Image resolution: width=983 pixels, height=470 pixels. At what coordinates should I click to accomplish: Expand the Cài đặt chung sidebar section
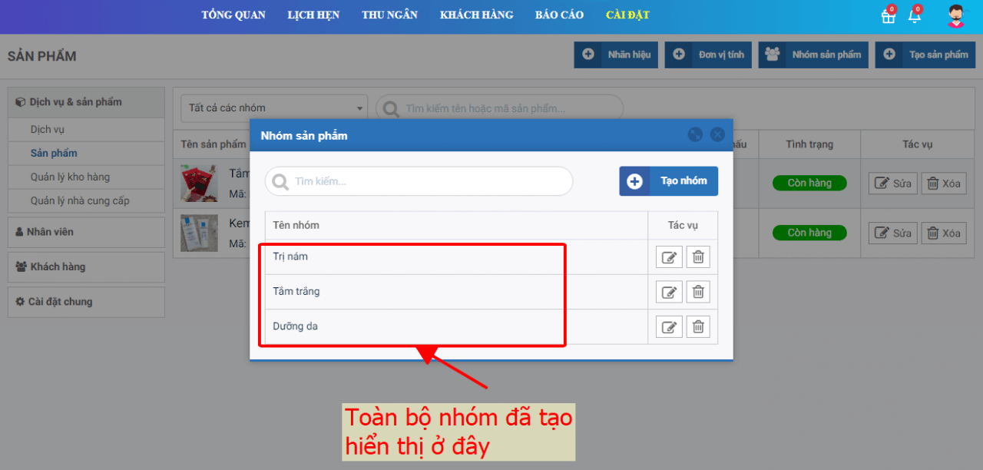click(86, 302)
